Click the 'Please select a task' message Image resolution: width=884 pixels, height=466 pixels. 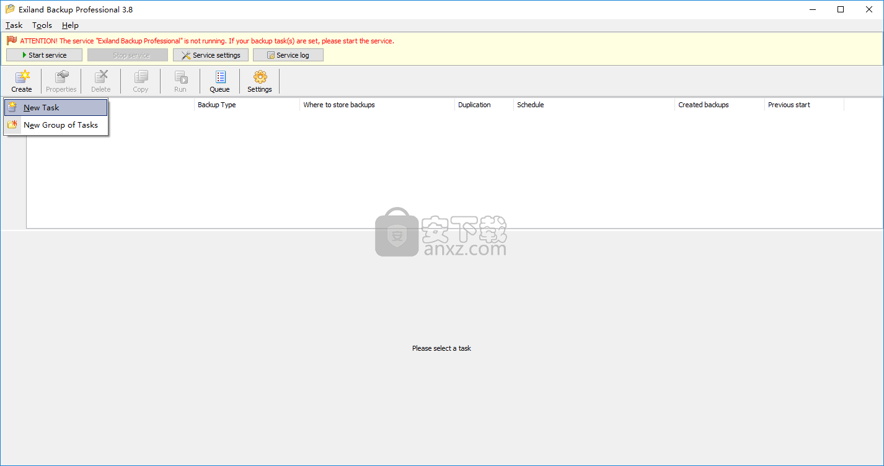click(x=441, y=348)
